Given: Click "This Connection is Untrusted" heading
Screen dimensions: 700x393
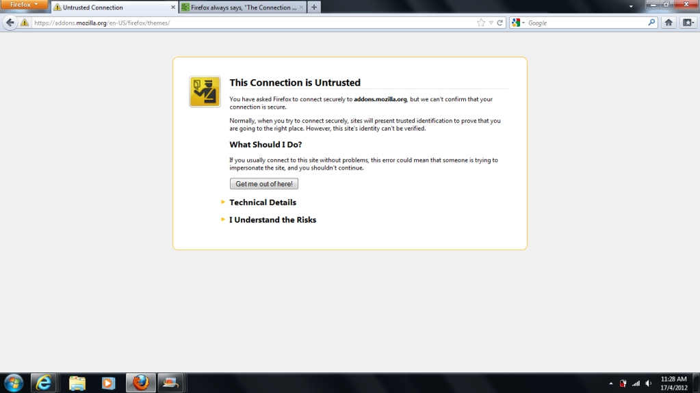Looking at the screenshot, I should [295, 83].
